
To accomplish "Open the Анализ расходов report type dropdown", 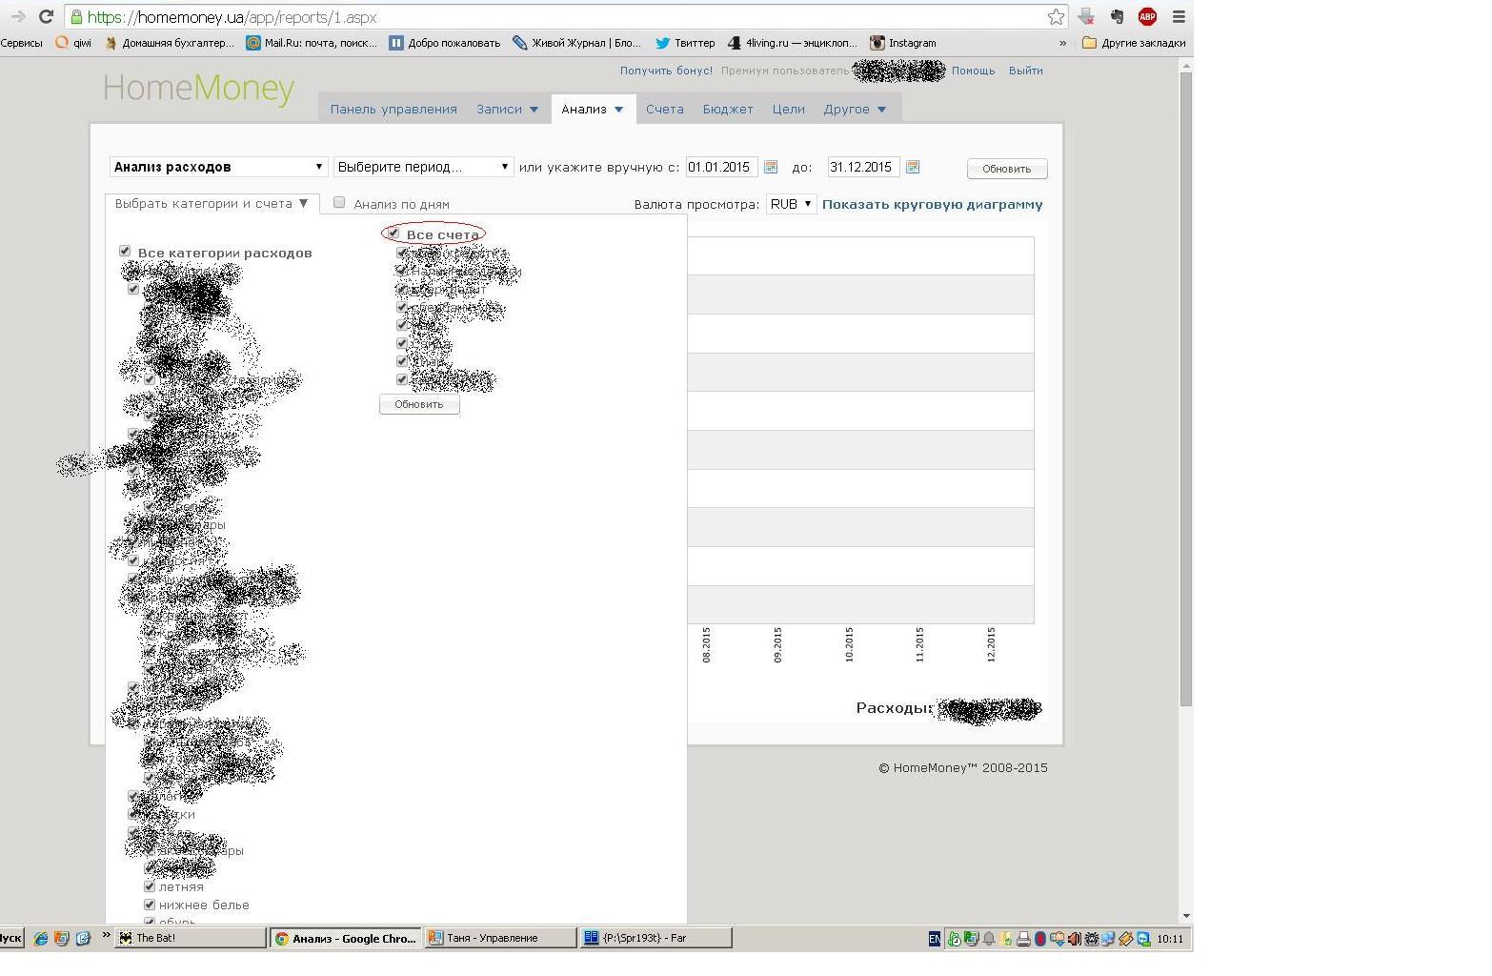I will 219,167.
